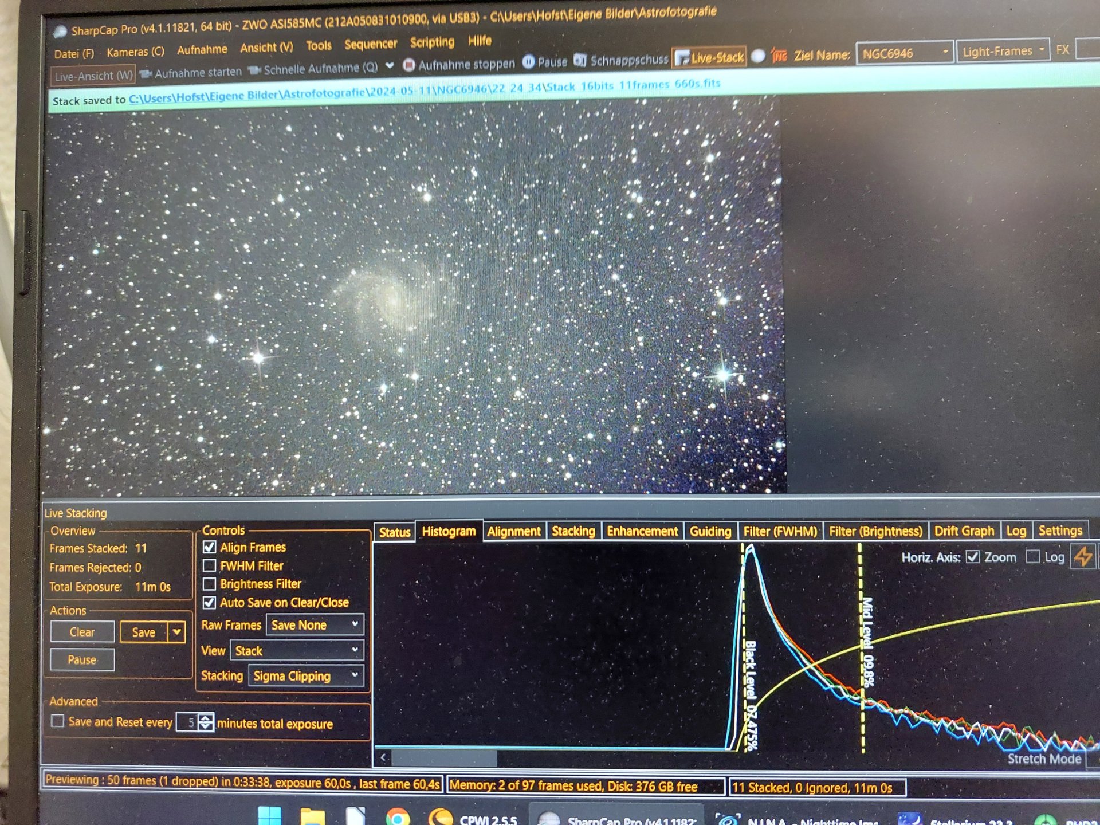Open the View Stack dropdown
The width and height of the screenshot is (1100, 825).
(x=297, y=650)
